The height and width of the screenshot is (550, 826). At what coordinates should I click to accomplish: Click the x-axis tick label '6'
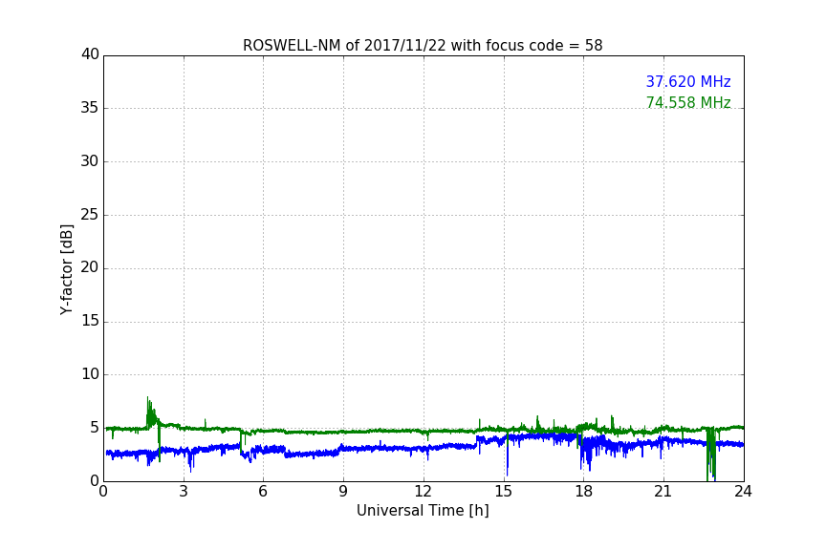[x=263, y=492]
